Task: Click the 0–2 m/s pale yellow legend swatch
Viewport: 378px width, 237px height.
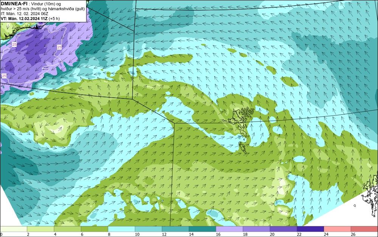Action: pos(14,229)
